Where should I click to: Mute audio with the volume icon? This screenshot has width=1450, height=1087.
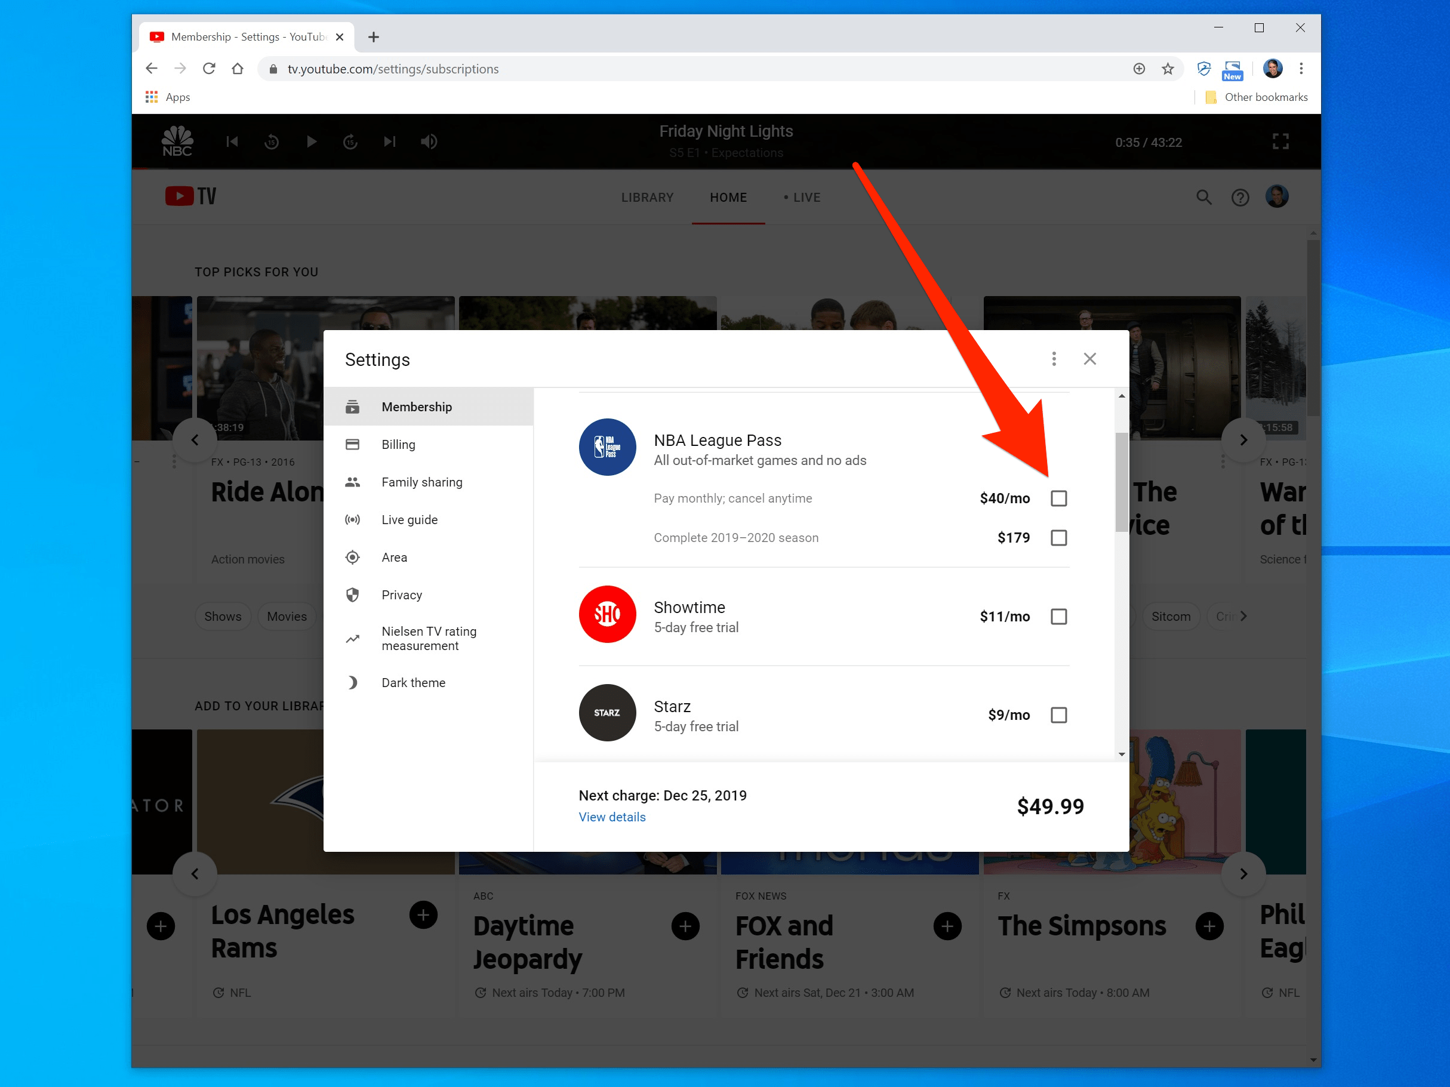pyautogui.click(x=429, y=141)
